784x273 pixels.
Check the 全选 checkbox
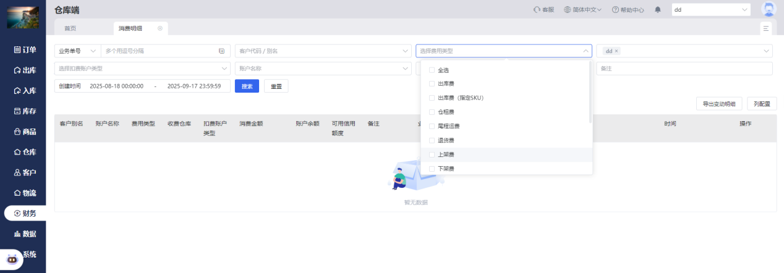click(432, 70)
